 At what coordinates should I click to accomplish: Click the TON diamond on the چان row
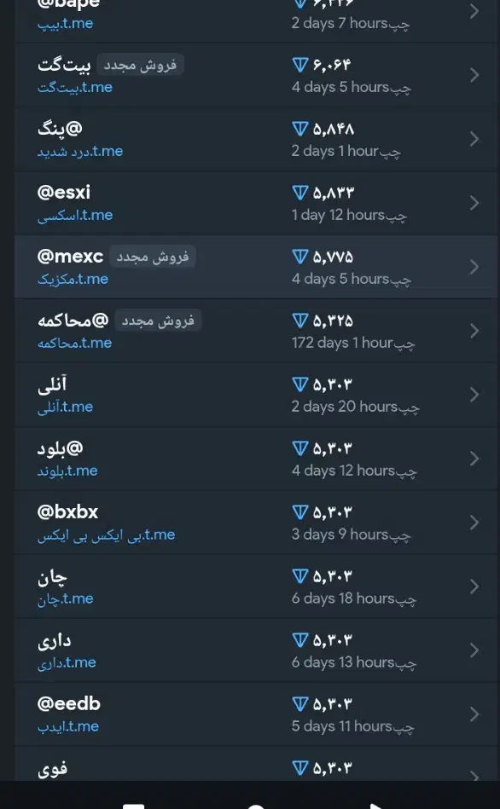(299, 576)
